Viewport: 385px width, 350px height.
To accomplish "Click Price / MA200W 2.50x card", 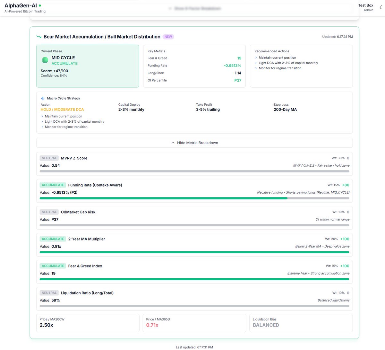I will coord(88,323).
